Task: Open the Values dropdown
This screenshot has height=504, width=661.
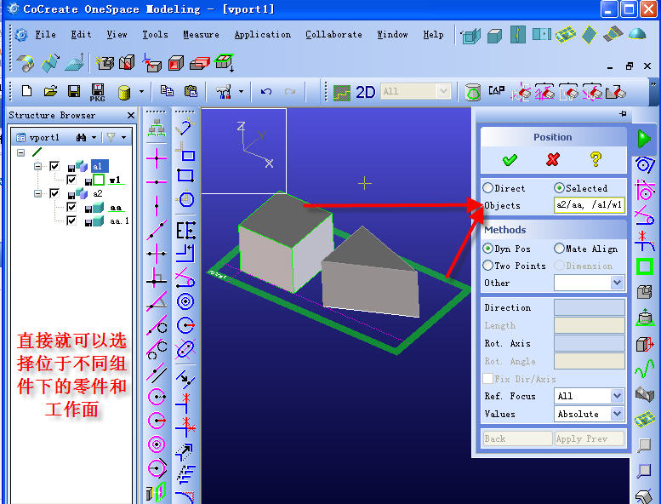Action: point(617,414)
